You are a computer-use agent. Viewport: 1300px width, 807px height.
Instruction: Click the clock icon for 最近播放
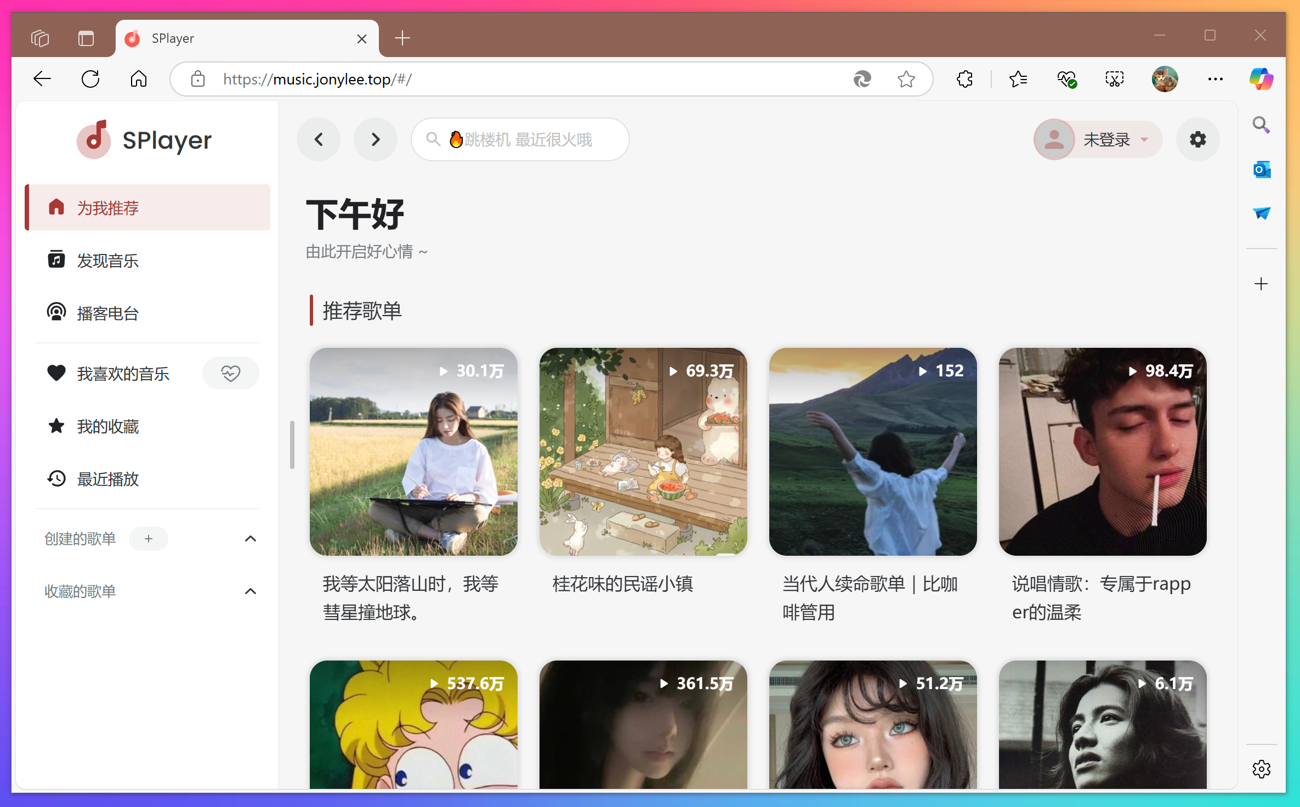[x=56, y=478]
